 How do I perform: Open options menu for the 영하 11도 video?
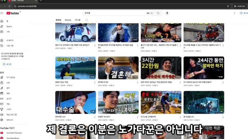point(95,45)
